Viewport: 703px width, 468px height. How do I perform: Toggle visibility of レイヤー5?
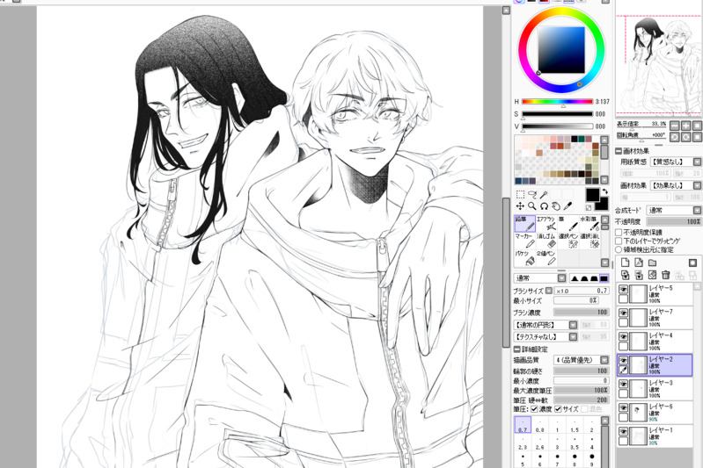pyautogui.click(x=623, y=290)
